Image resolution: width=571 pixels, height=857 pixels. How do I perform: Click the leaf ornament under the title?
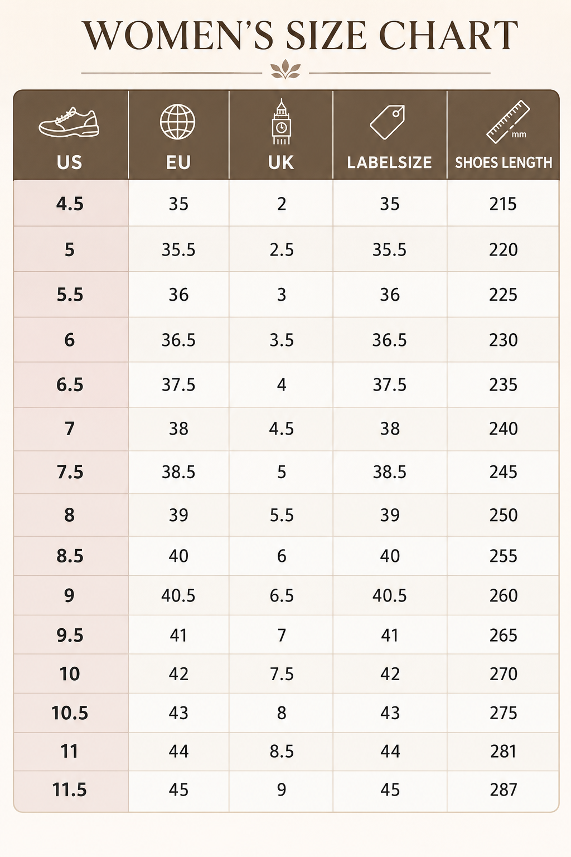(x=285, y=71)
